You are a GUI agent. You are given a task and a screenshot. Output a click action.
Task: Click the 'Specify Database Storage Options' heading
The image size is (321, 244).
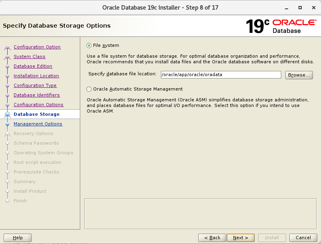[57, 26]
